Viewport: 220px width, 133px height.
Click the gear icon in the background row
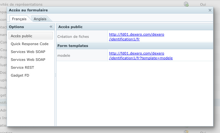click(186, 4)
